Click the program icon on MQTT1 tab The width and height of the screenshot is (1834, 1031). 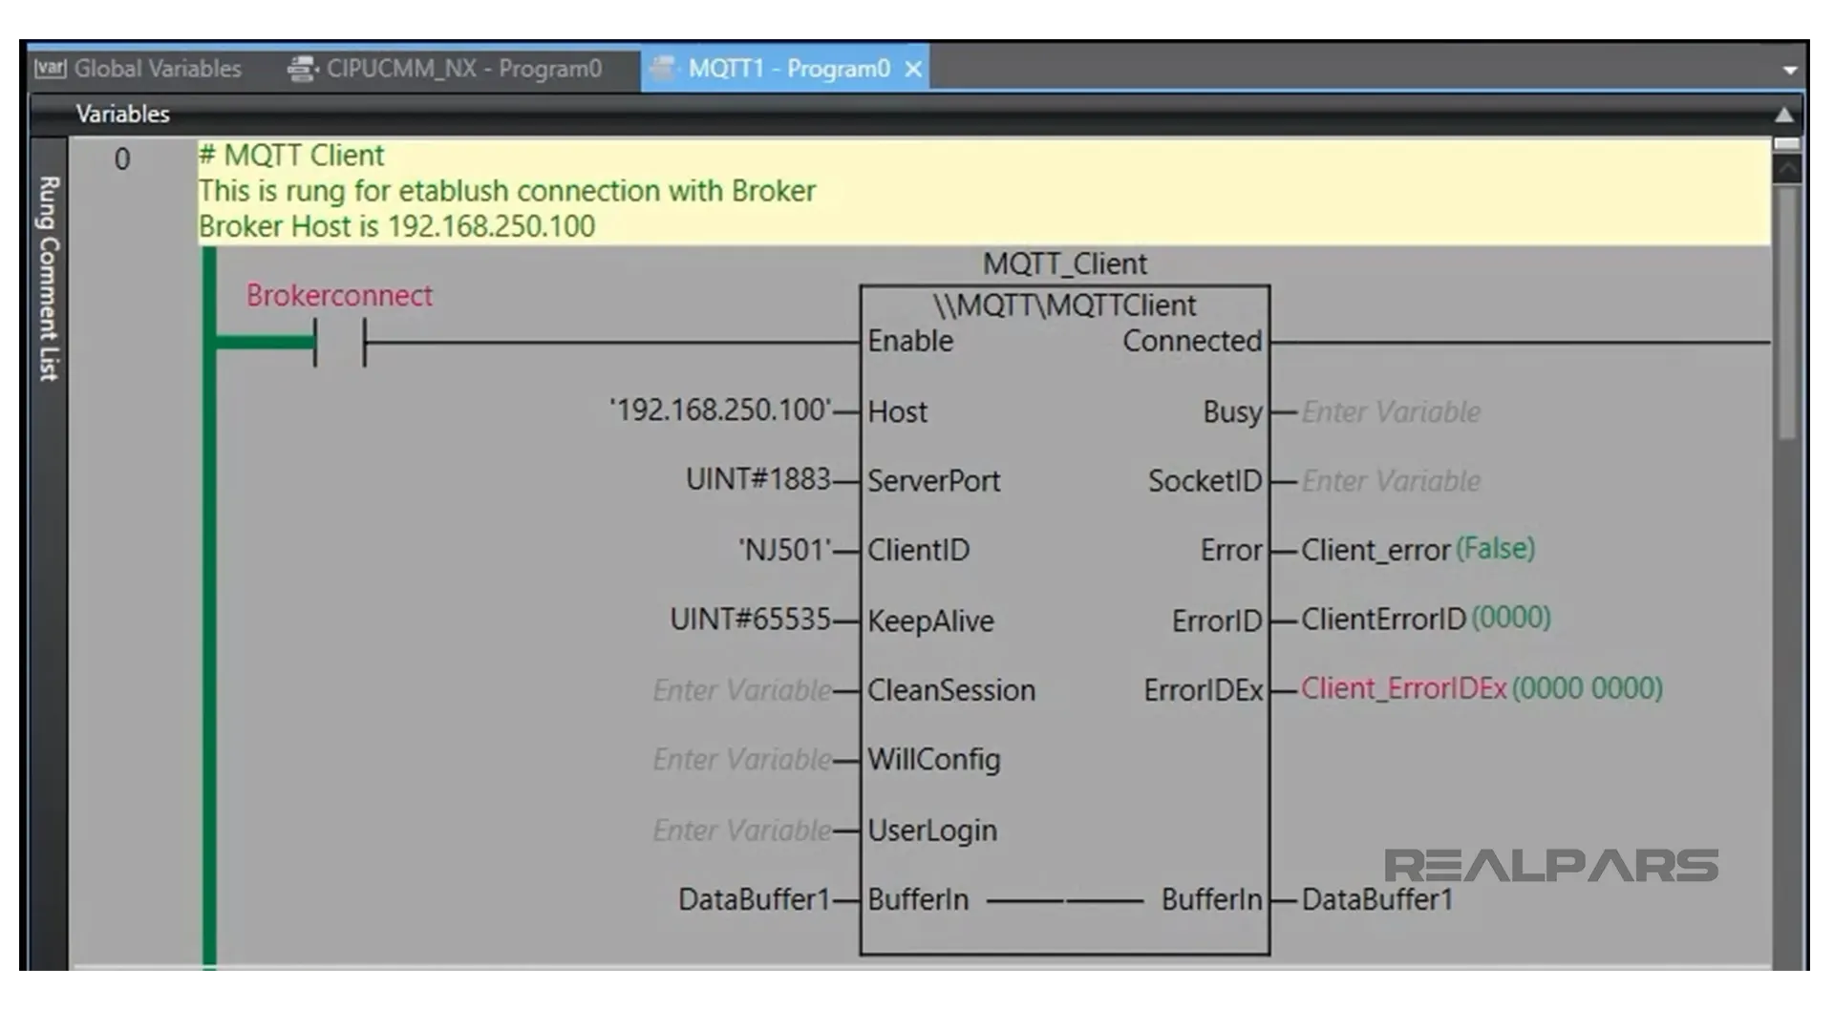[x=663, y=68]
